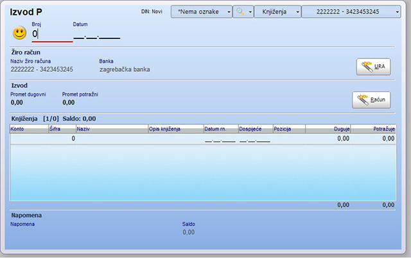Expand the search icon dropdown arrow

pyautogui.click(x=250, y=12)
